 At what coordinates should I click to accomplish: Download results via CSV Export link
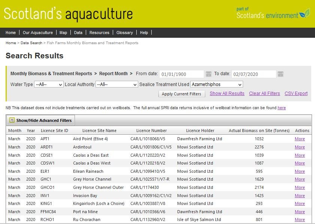point(296,93)
